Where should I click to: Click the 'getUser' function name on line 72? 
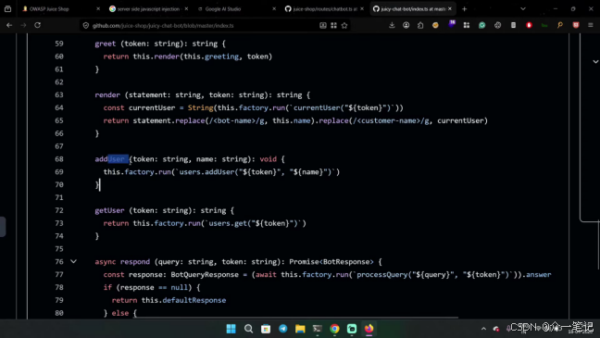pyautogui.click(x=109, y=210)
